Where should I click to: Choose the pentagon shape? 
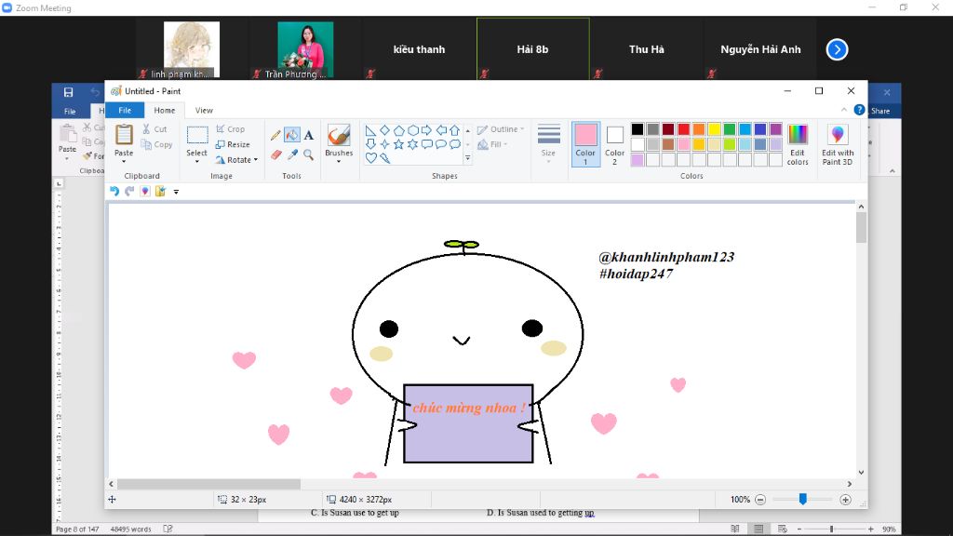(x=398, y=130)
